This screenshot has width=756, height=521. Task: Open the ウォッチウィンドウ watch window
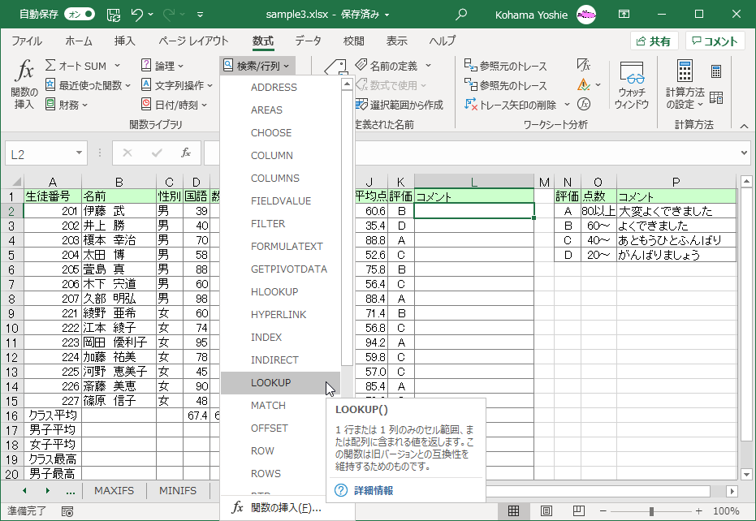631,84
